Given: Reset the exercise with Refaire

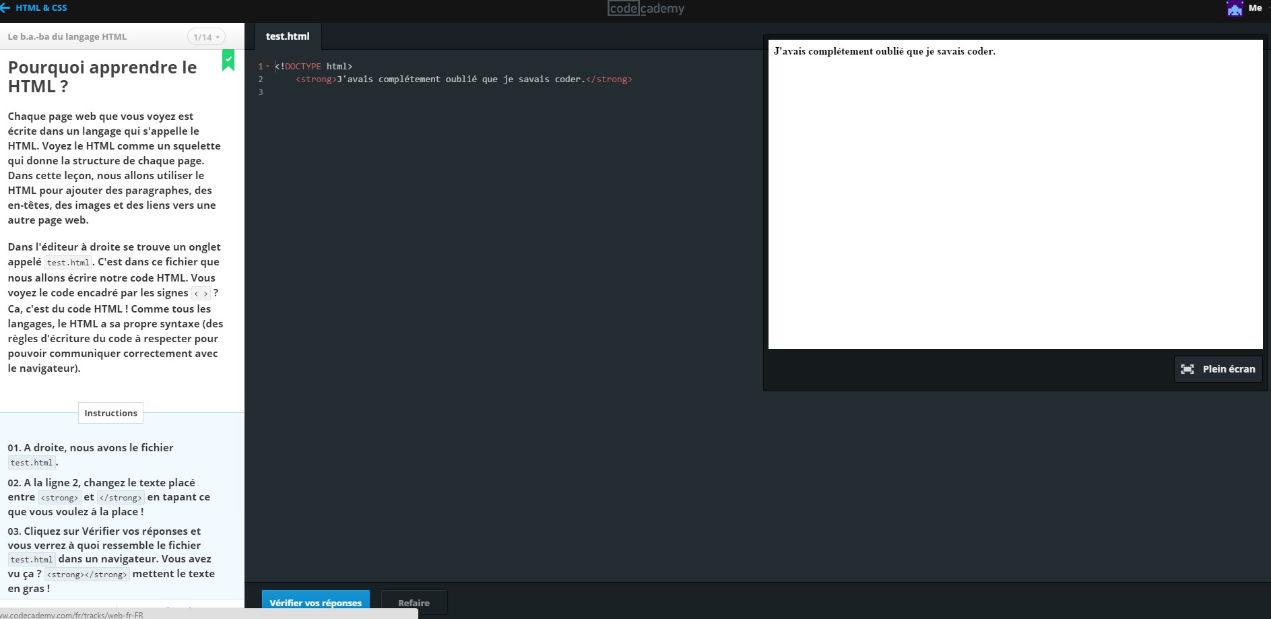Looking at the screenshot, I should [414, 603].
